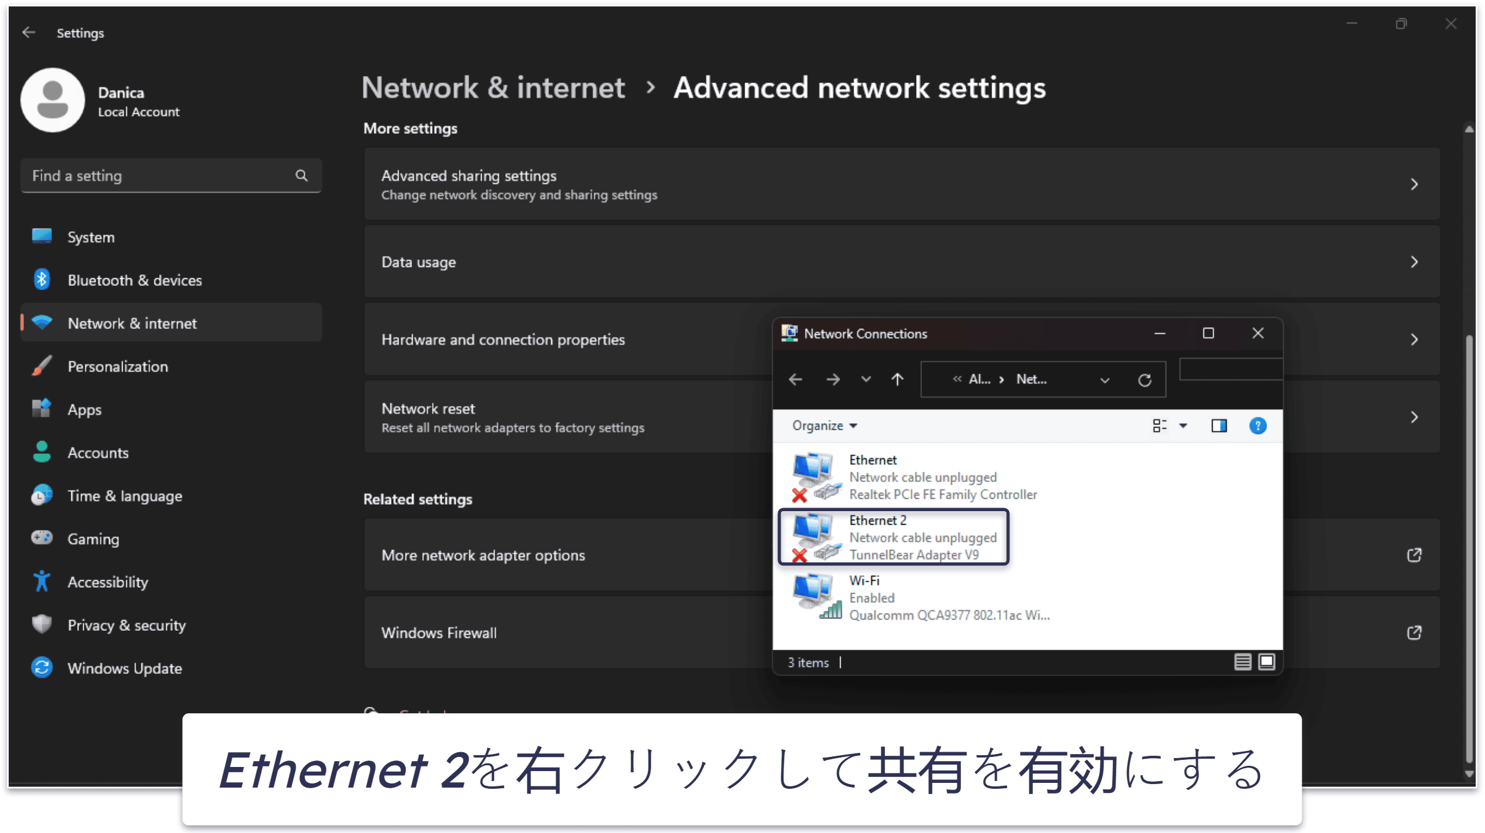The height and width of the screenshot is (833, 1485).
Task: Click the Al... breadcrumb in address bar
Action: point(979,380)
